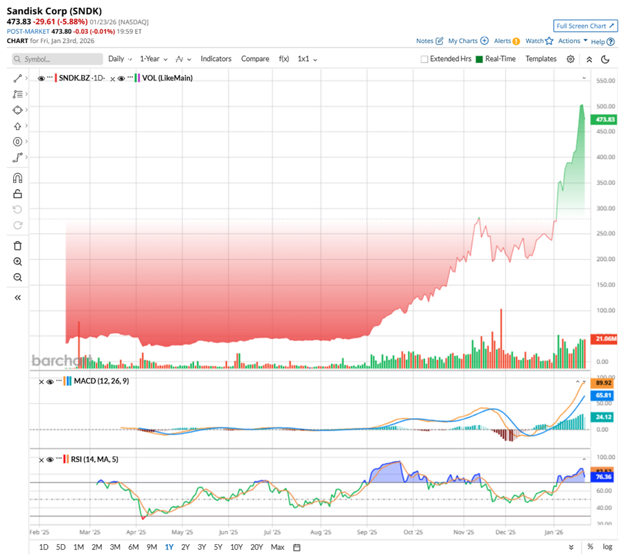The height and width of the screenshot is (558, 626).
Task: Click the Watch link
Action: click(x=534, y=41)
